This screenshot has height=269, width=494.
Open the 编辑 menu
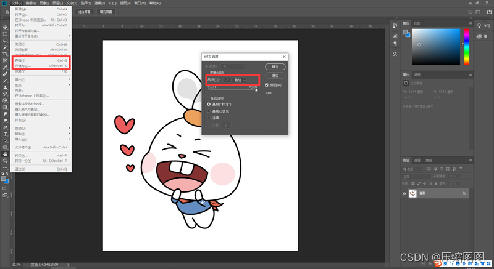[30, 3]
